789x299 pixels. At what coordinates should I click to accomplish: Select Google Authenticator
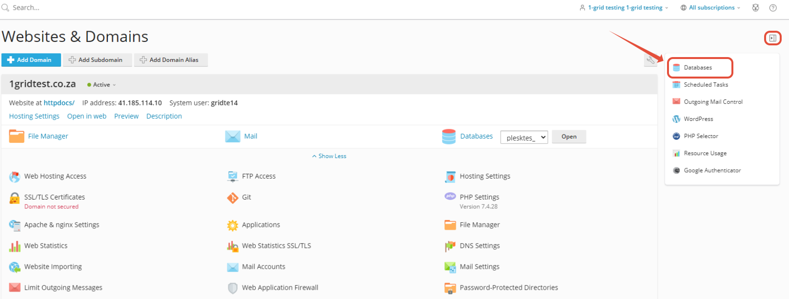(x=712, y=170)
